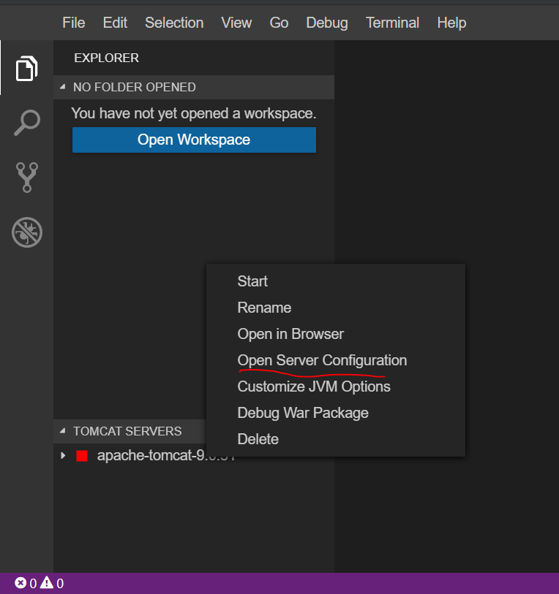The image size is (559, 594).
Task: Click the warnings indicator in the status bar
Action: (x=45, y=583)
